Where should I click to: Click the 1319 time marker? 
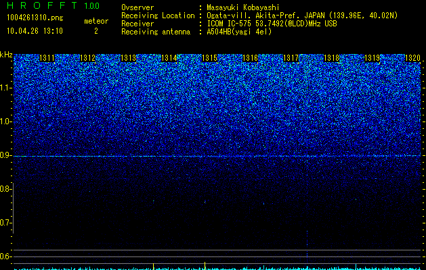click(372, 58)
